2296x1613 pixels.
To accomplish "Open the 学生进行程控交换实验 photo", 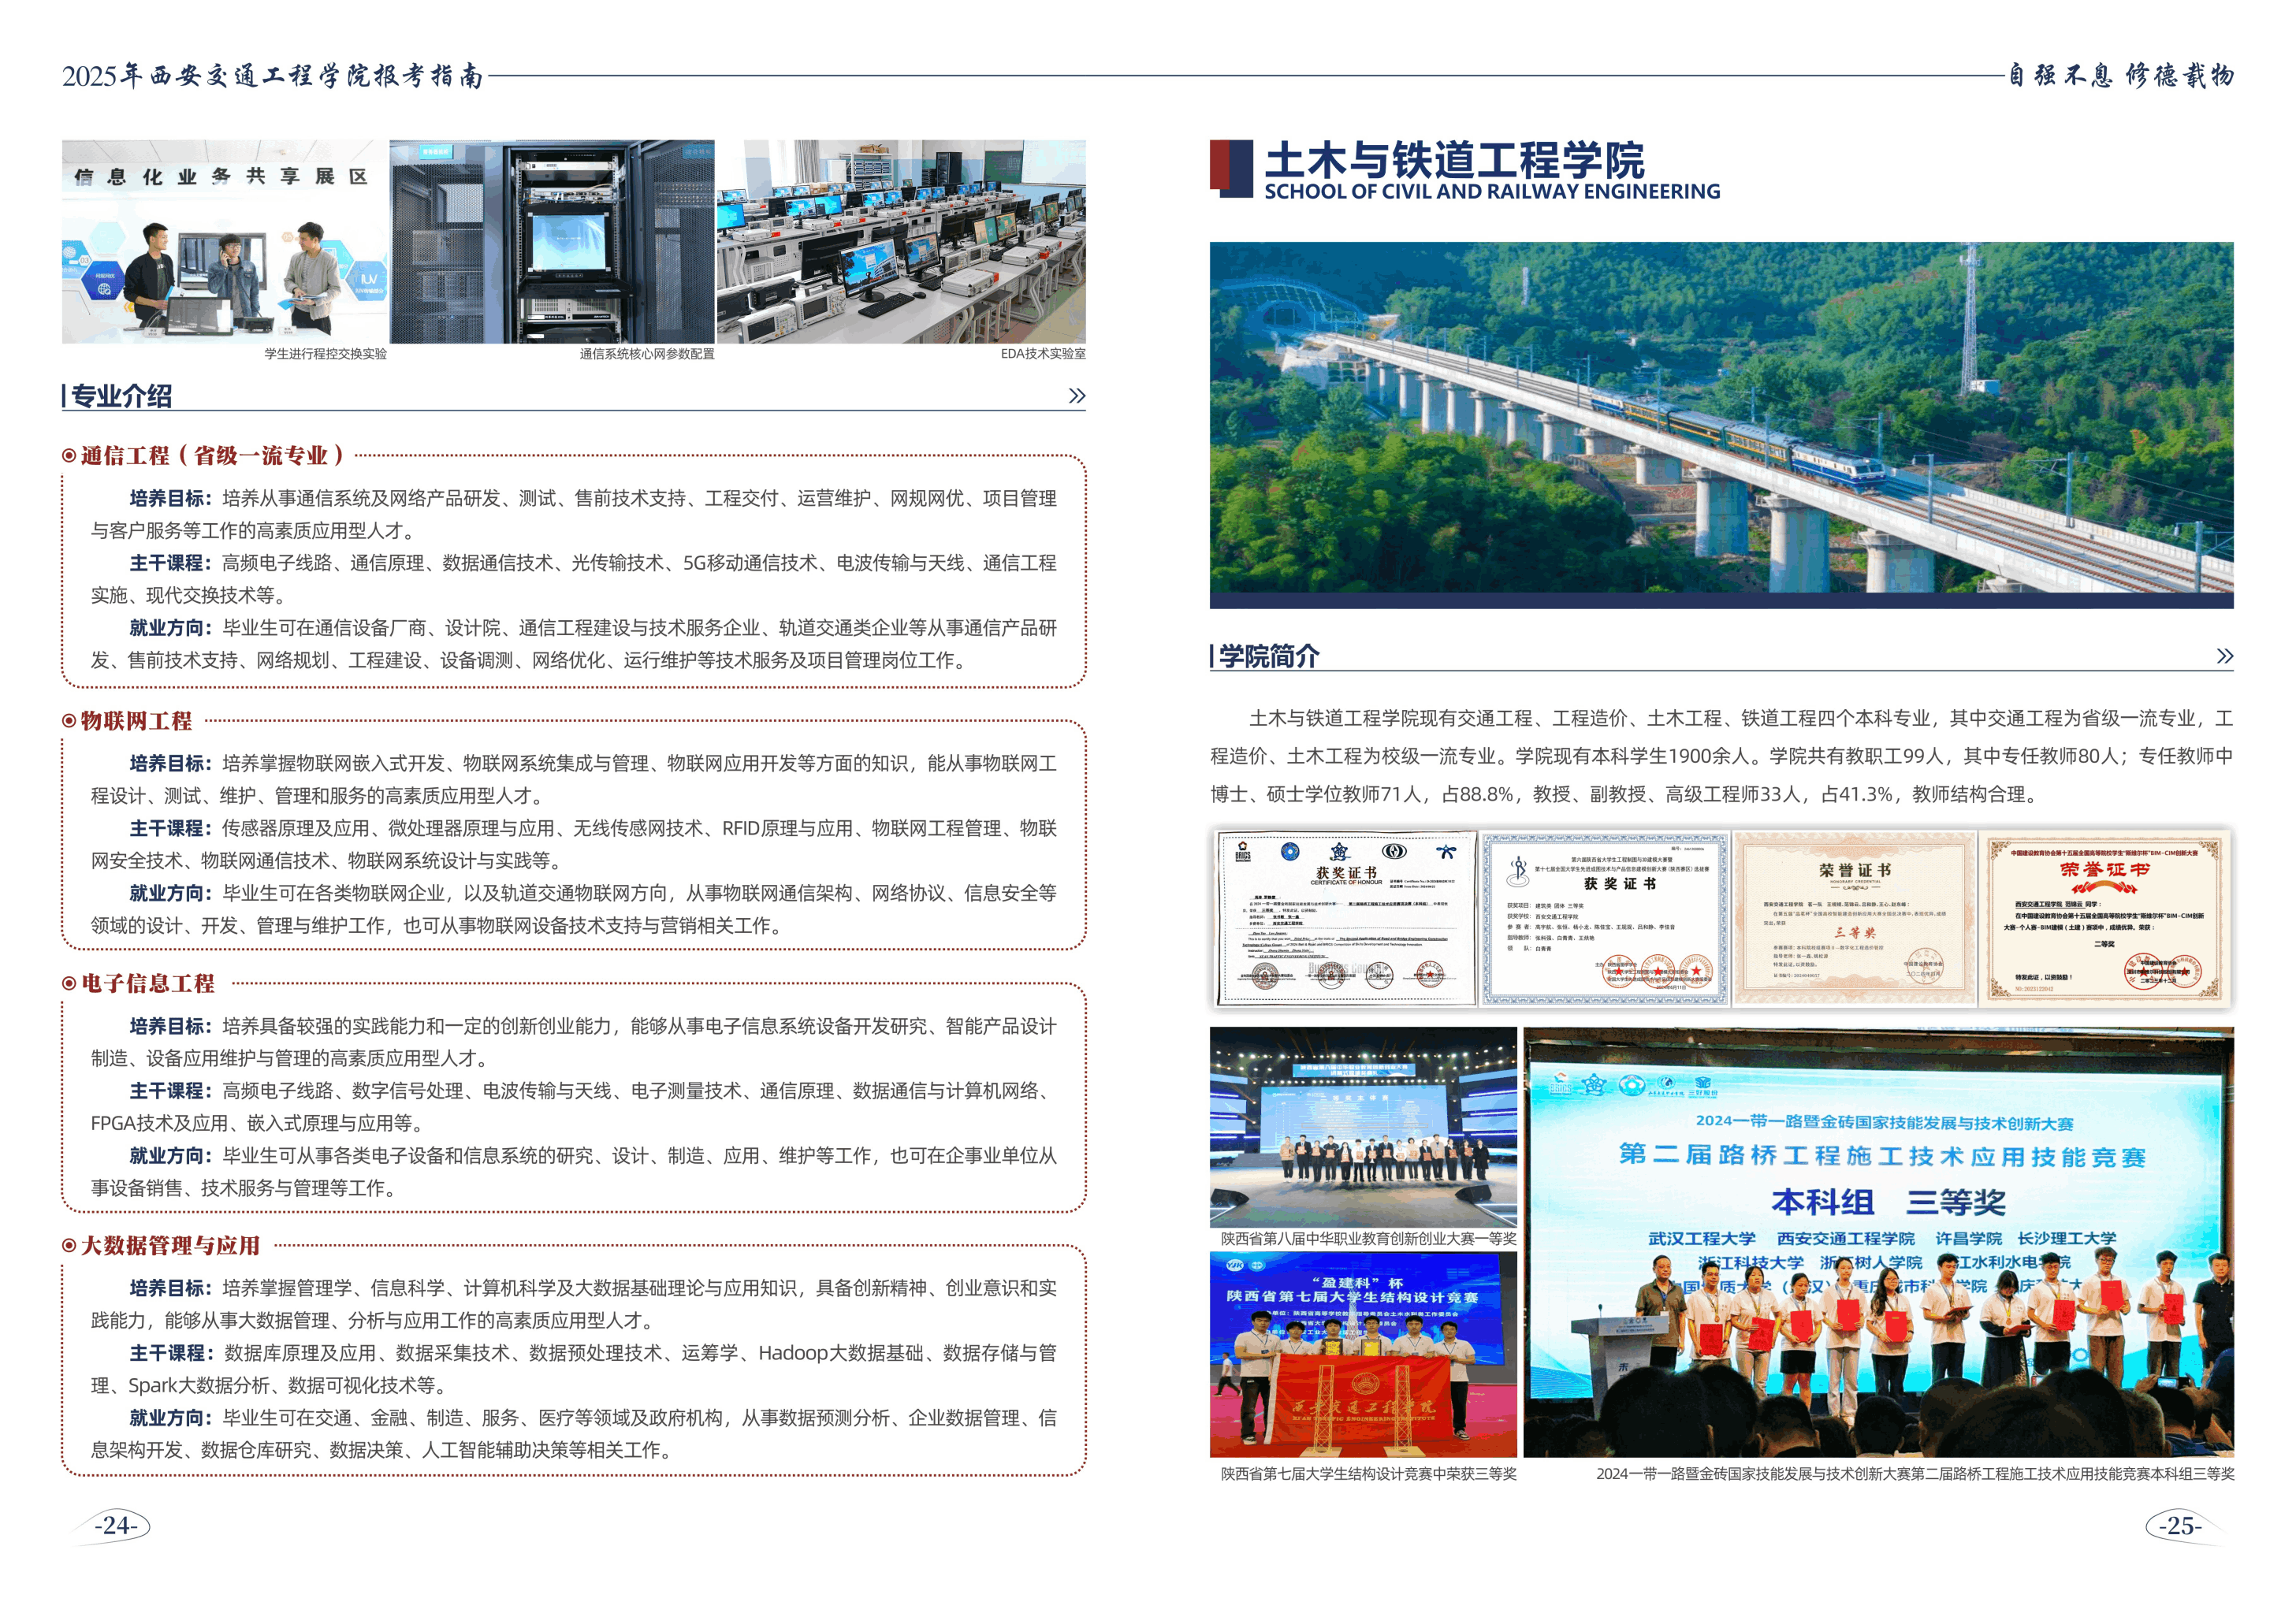I will tap(225, 242).
